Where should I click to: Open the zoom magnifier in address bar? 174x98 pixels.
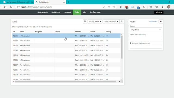(x=104, y=7)
